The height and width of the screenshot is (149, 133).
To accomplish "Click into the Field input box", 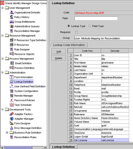I will (96, 18).
